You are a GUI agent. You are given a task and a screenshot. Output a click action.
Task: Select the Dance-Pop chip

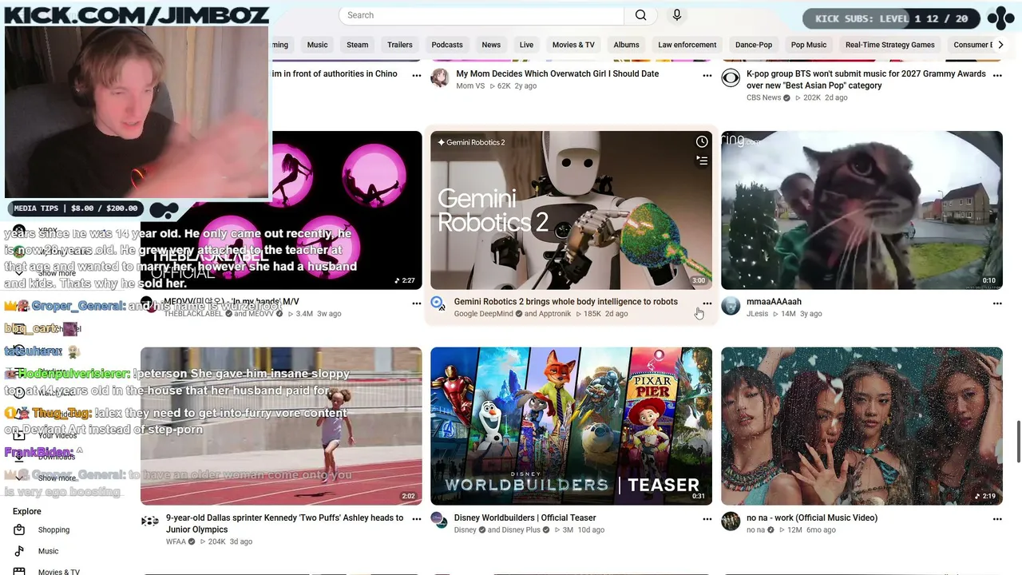pyautogui.click(x=754, y=45)
